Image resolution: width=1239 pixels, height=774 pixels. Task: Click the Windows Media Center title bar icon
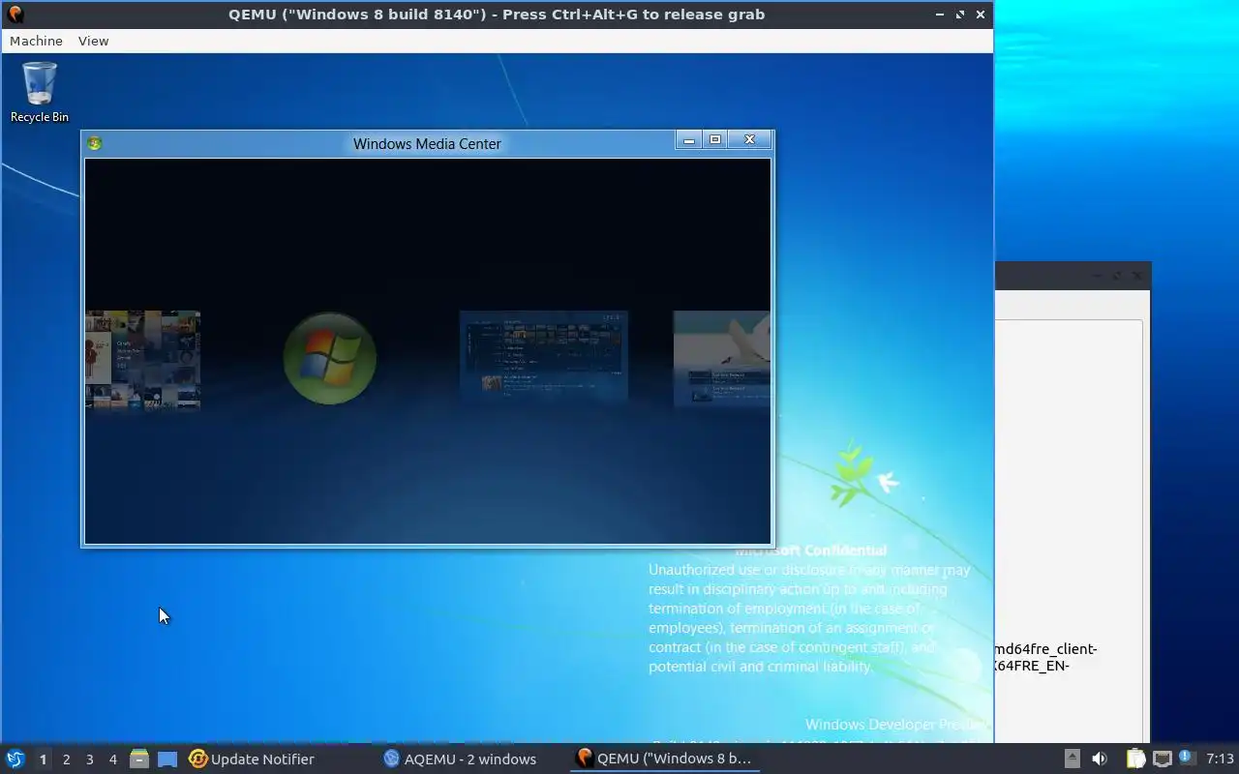tap(94, 143)
